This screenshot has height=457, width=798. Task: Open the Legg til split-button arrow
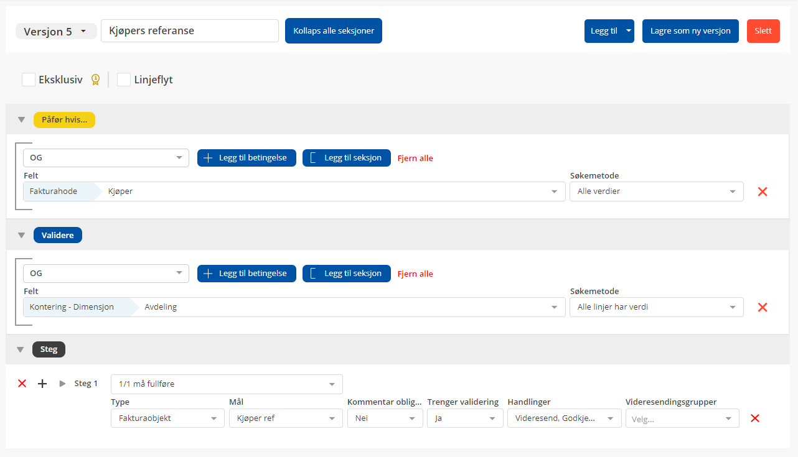629,30
